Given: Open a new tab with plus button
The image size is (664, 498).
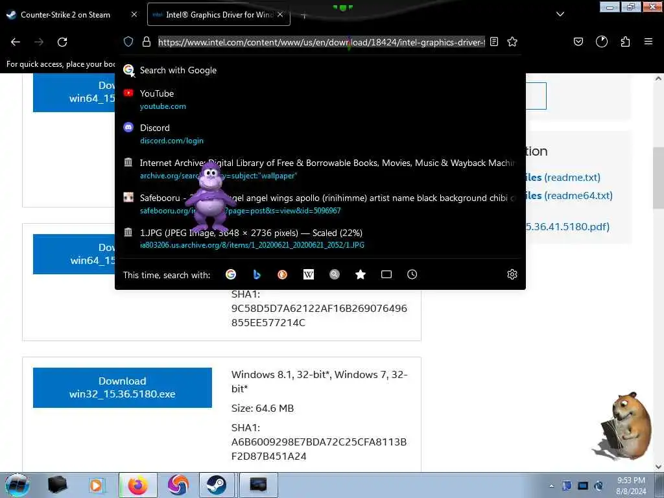Looking at the screenshot, I should [x=303, y=16].
